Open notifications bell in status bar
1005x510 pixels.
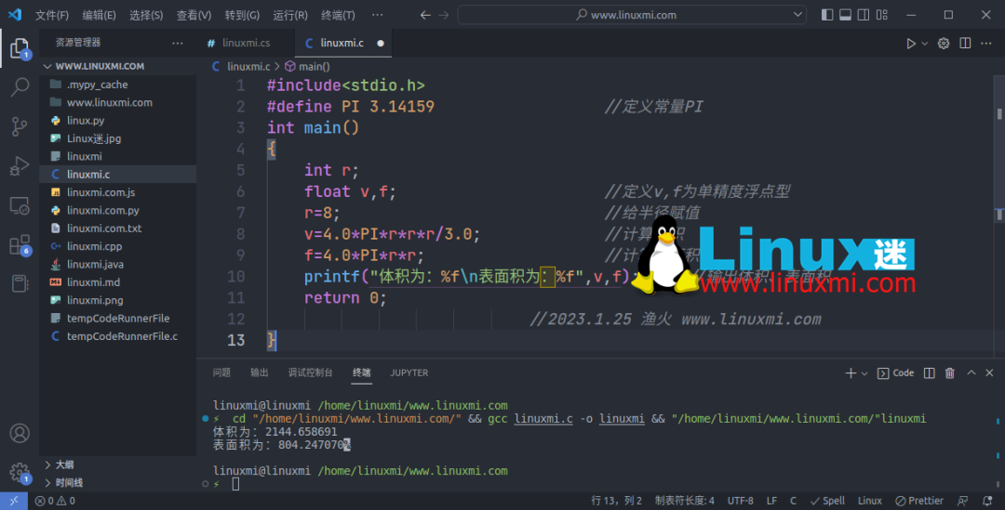[987, 501]
